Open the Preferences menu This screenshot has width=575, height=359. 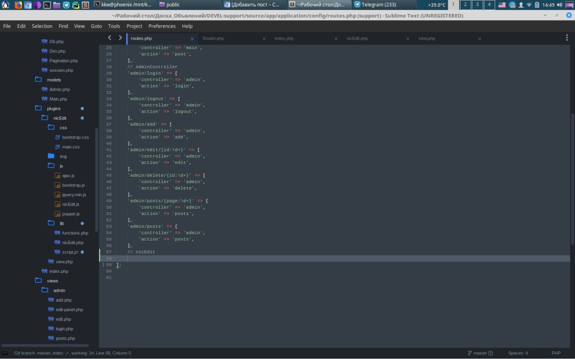point(162,26)
